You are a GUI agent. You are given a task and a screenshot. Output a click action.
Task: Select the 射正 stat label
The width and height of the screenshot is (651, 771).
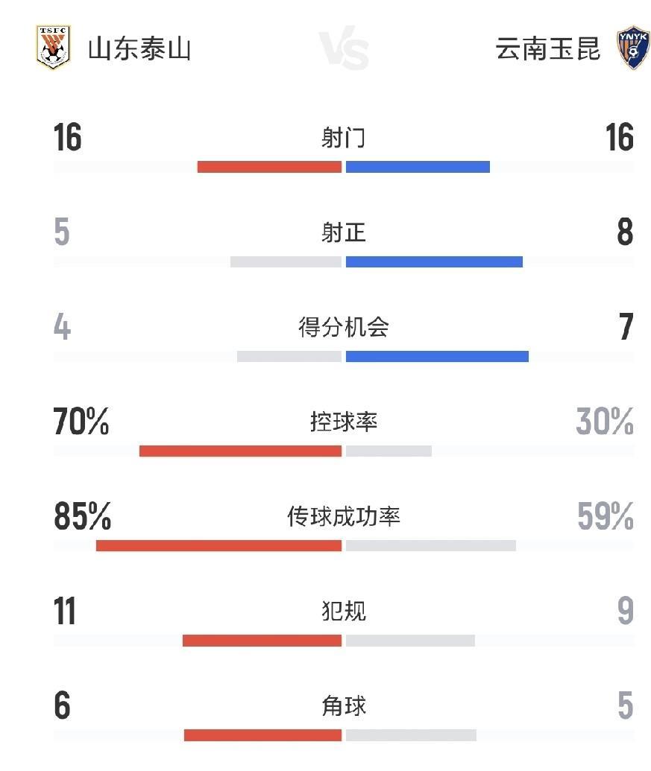coord(344,233)
